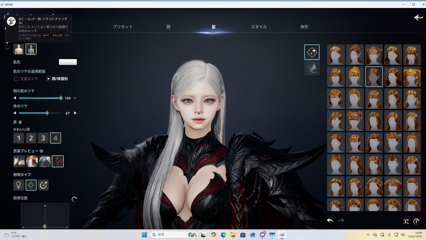Preview the dark red armor costume
This screenshot has height=240, width=426.
point(58,161)
